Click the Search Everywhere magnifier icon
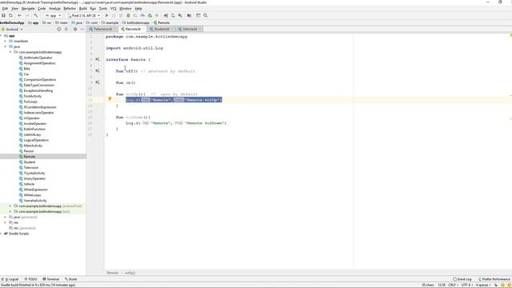Viewport: 512px width, 288px height. point(206,15)
